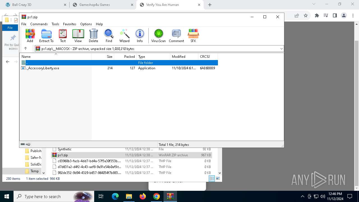Launch Microsoft Edge from taskbar
This screenshot has width=359, height=202.
pyautogui.click(x=115, y=196)
